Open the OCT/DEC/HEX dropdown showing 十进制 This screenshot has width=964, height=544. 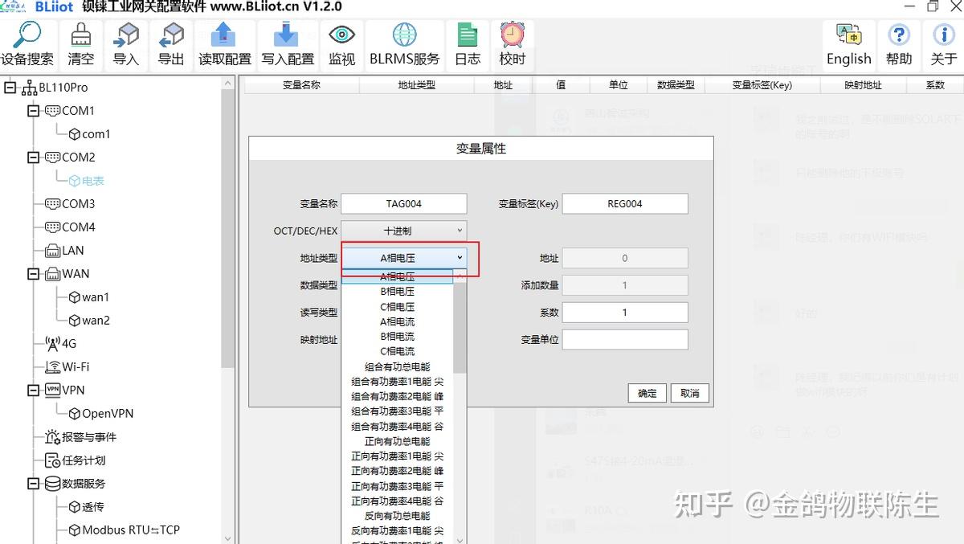(403, 230)
